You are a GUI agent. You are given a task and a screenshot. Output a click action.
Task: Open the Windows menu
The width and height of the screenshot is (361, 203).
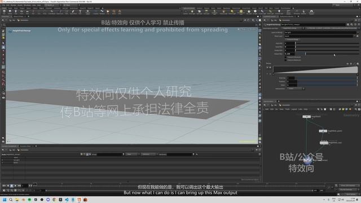(x=27, y=5)
